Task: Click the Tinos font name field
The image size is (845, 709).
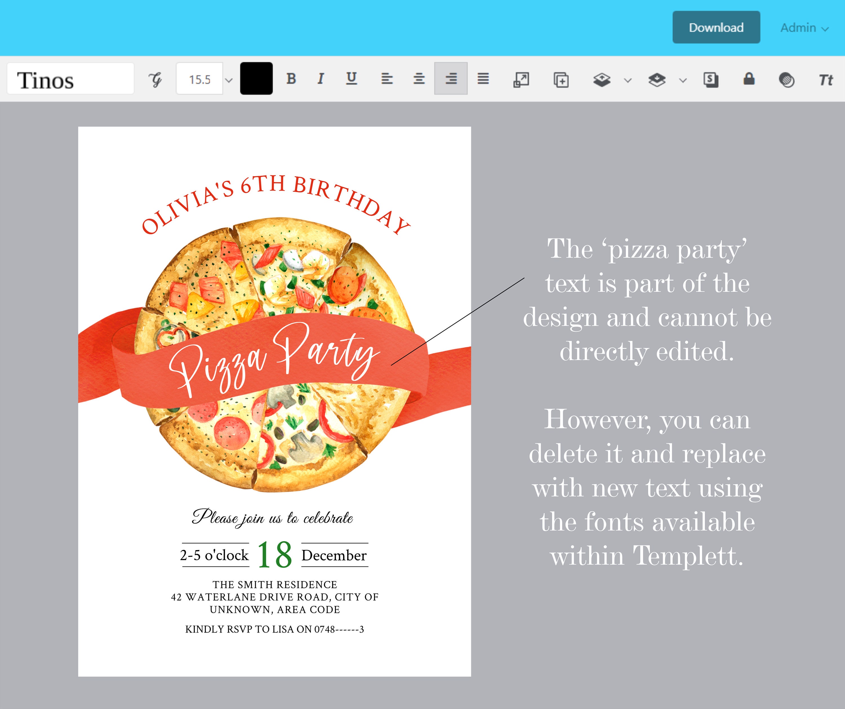Action: tap(70, 79)
